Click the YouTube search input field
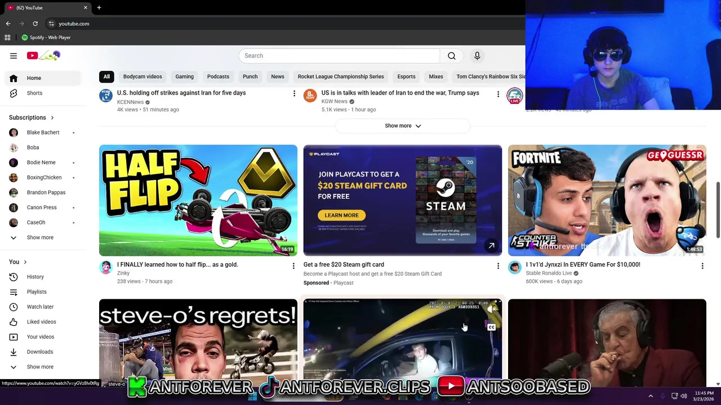This screenshot has height=405, width=721. (x=339, y=56)
